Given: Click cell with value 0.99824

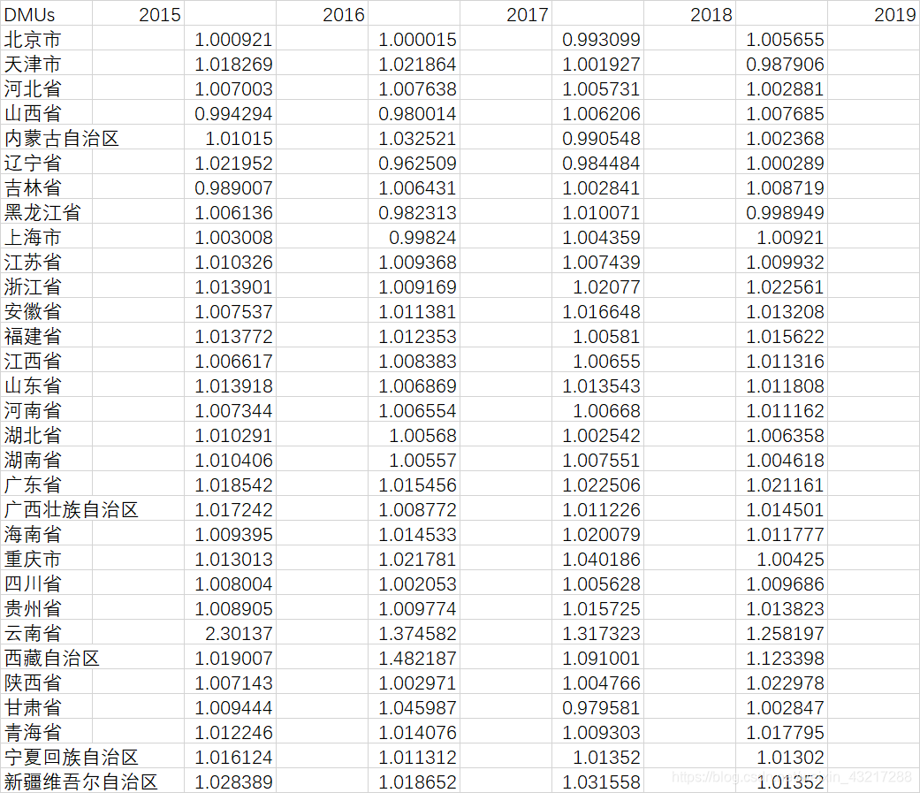Looking at the screenshot, I should pyautogui.click(x=414, y=236).
